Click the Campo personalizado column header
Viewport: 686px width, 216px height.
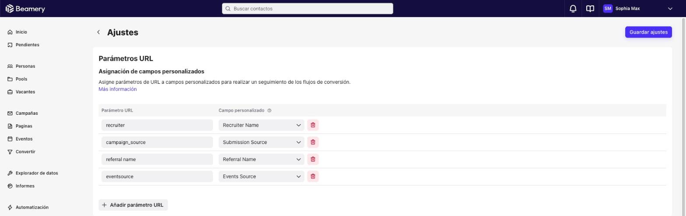pos(241,110)
